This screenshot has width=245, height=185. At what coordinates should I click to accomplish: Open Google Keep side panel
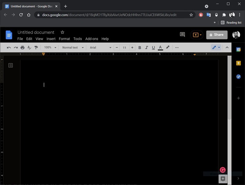click(239, 63)
